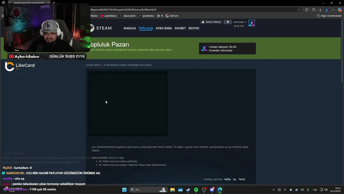Screen dimensions: 344x194
Task: Zoom graph to Hafta
Action: coord(227,179)
